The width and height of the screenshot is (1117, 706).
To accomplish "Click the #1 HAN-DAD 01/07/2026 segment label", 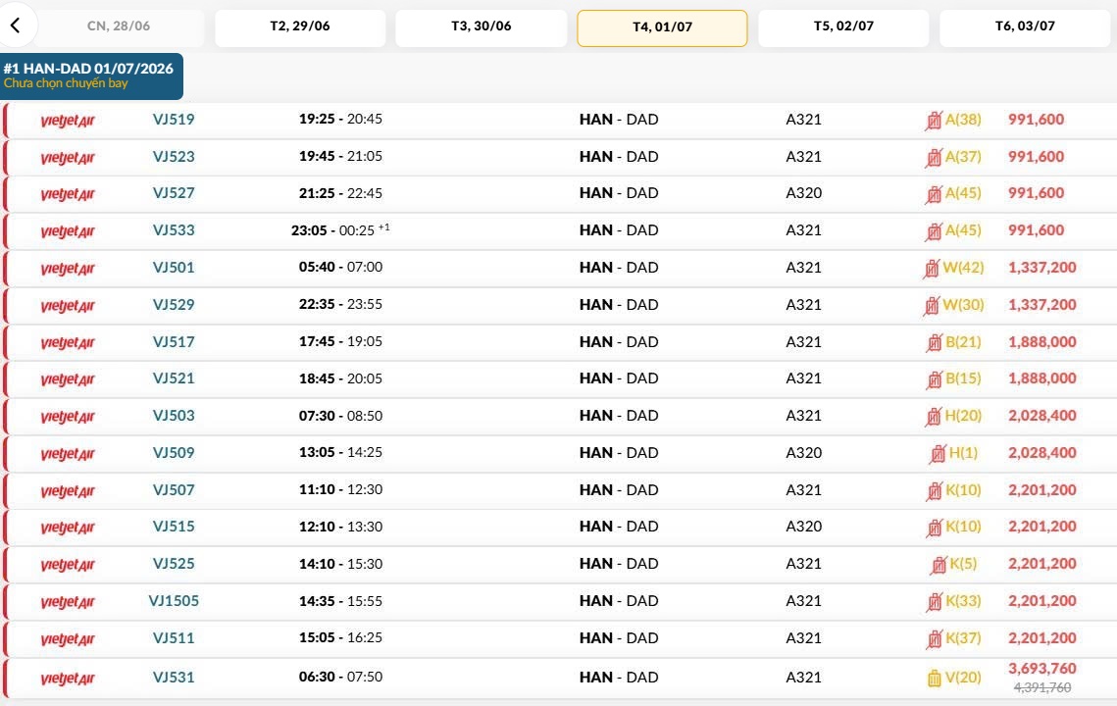I will 88,69.
